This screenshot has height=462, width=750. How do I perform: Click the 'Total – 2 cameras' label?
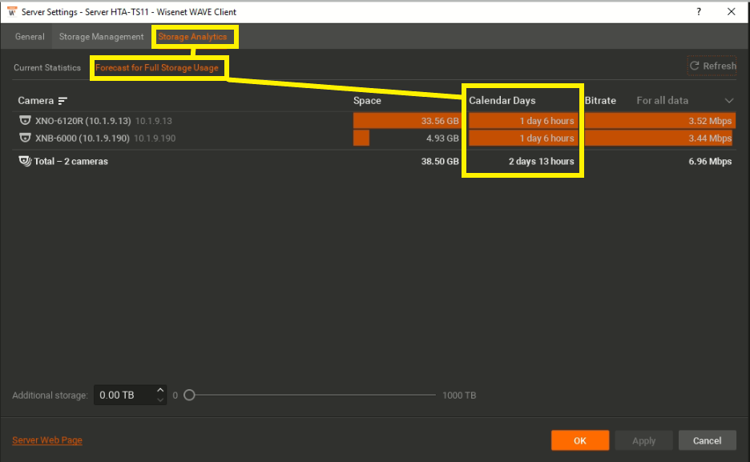tap(71, 162)
